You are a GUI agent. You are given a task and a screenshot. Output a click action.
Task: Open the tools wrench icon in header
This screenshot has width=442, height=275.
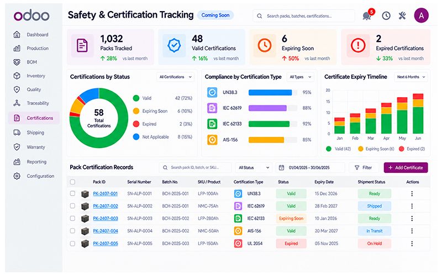402,16
